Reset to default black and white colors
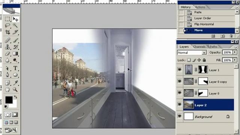The width and height of the screenshot is (240, 135). pos(6,106)
